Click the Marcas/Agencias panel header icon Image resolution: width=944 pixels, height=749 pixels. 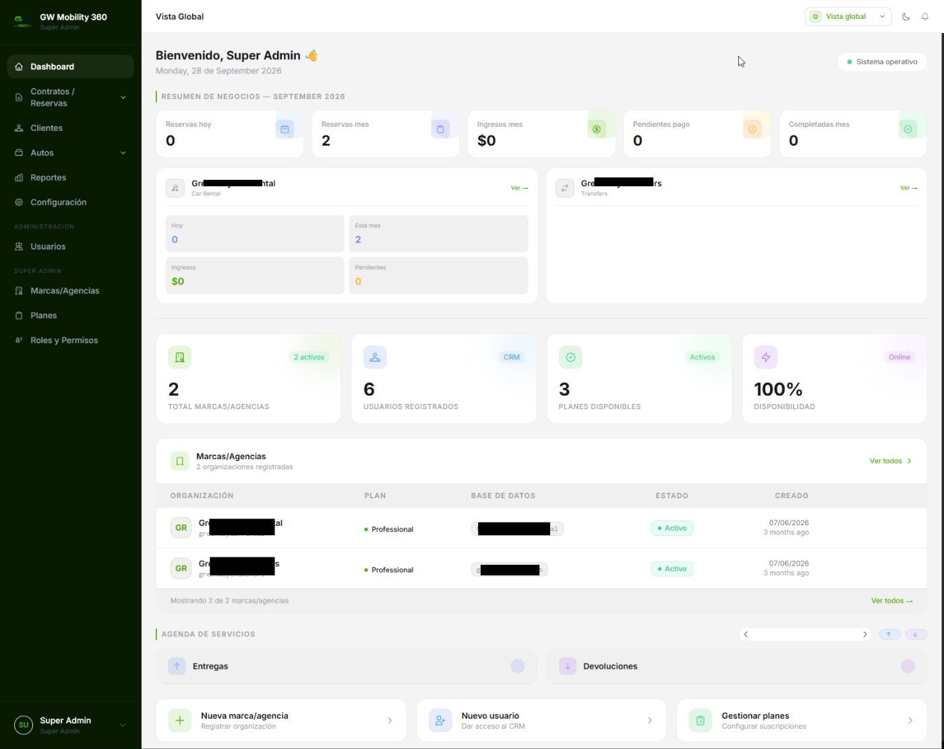180,461
